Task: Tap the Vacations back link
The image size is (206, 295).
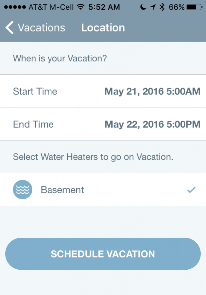Action: click(41, 27)
